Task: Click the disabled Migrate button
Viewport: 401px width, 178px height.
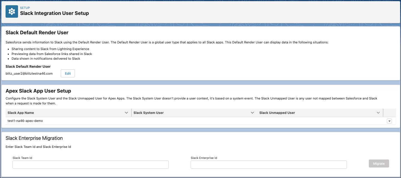Action: coord(379,163)
